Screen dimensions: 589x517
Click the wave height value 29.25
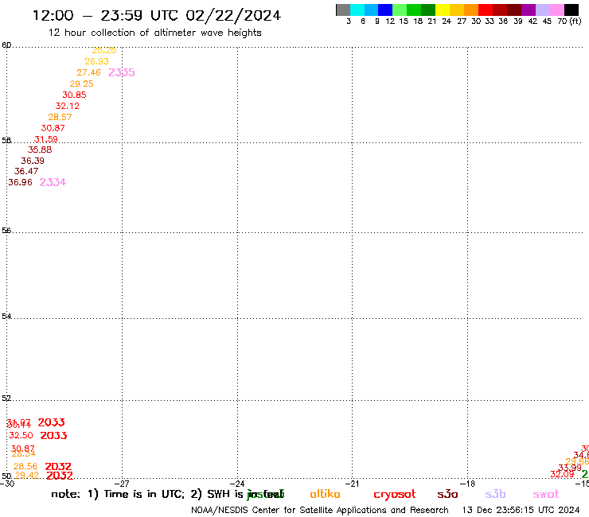click(81, 84)
